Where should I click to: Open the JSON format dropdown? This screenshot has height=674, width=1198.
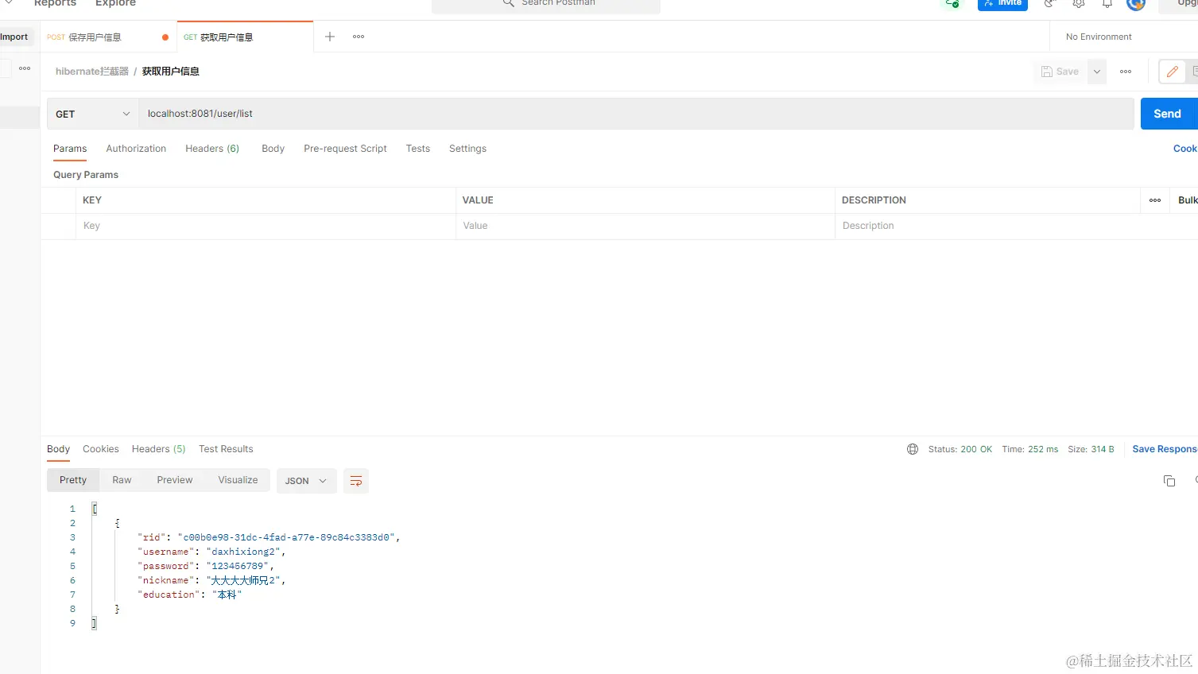[306, 481]
